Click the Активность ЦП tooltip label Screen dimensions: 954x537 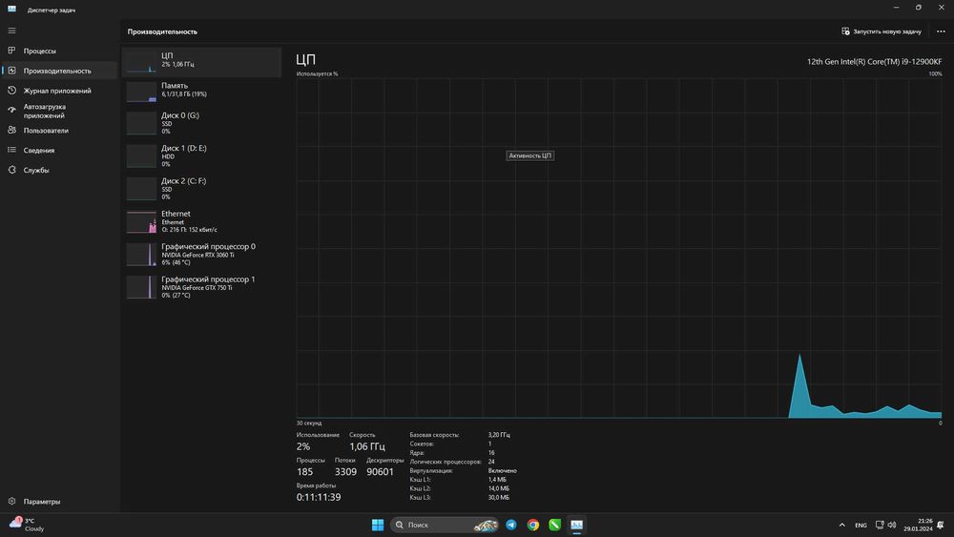[x=529, y=155]
